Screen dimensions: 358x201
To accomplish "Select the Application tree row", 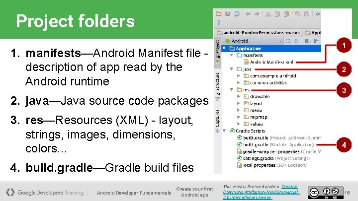I will tap(271, 48).
